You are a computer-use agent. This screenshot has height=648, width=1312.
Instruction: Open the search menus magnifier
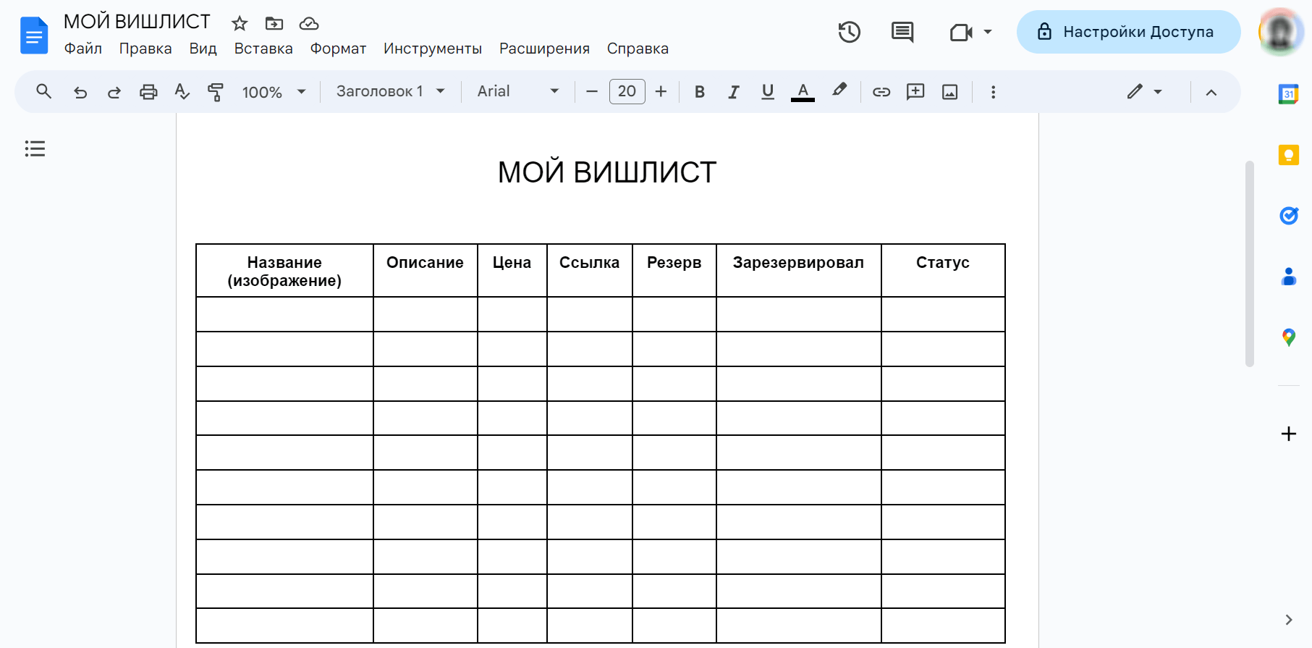click(x=44, y=91)
